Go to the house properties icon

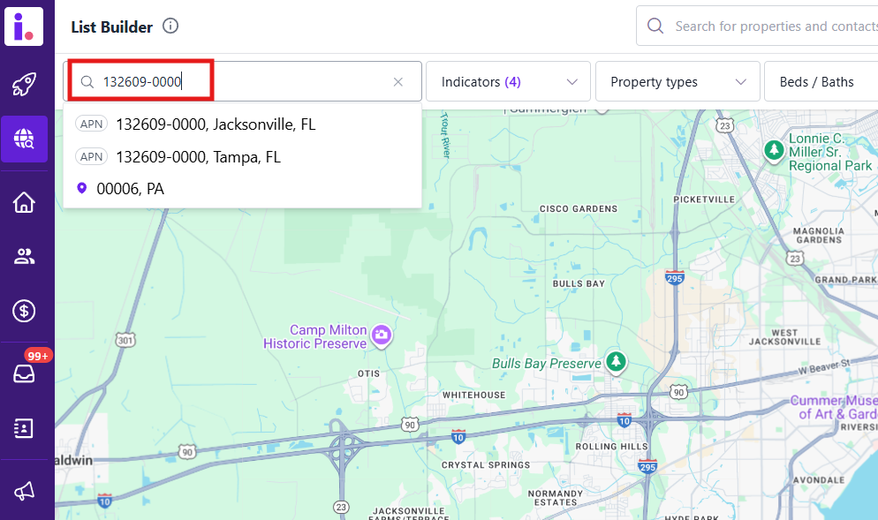tap(24, 202)
